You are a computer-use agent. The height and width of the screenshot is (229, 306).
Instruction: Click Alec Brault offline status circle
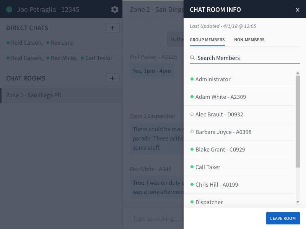[192, 114]
